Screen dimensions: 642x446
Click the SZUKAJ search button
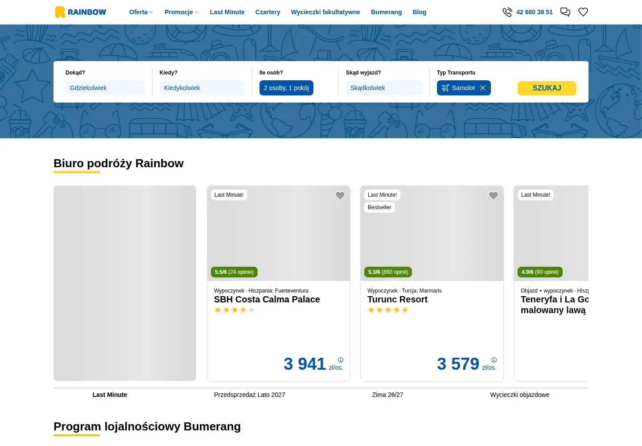click(547, 88)
